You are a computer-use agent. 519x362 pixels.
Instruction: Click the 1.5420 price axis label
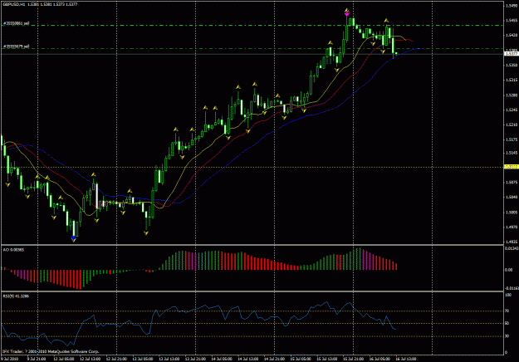512,35
